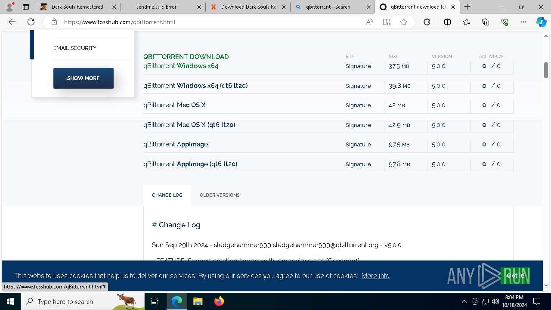This screenshot has width=551, height=310.
Task: Open the Windows Start menu
Action: click(10, 301)
